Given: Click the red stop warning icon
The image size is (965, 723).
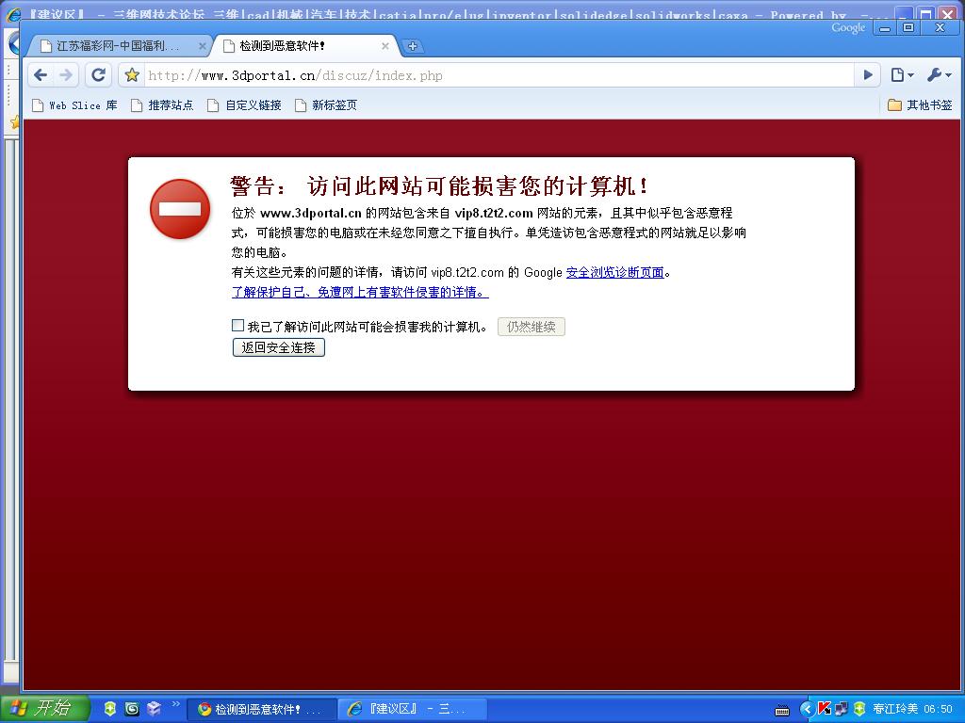Looking at the screenshot, I should (180, 209).
